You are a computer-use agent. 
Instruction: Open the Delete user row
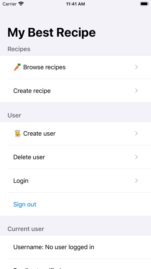[75, 157]
